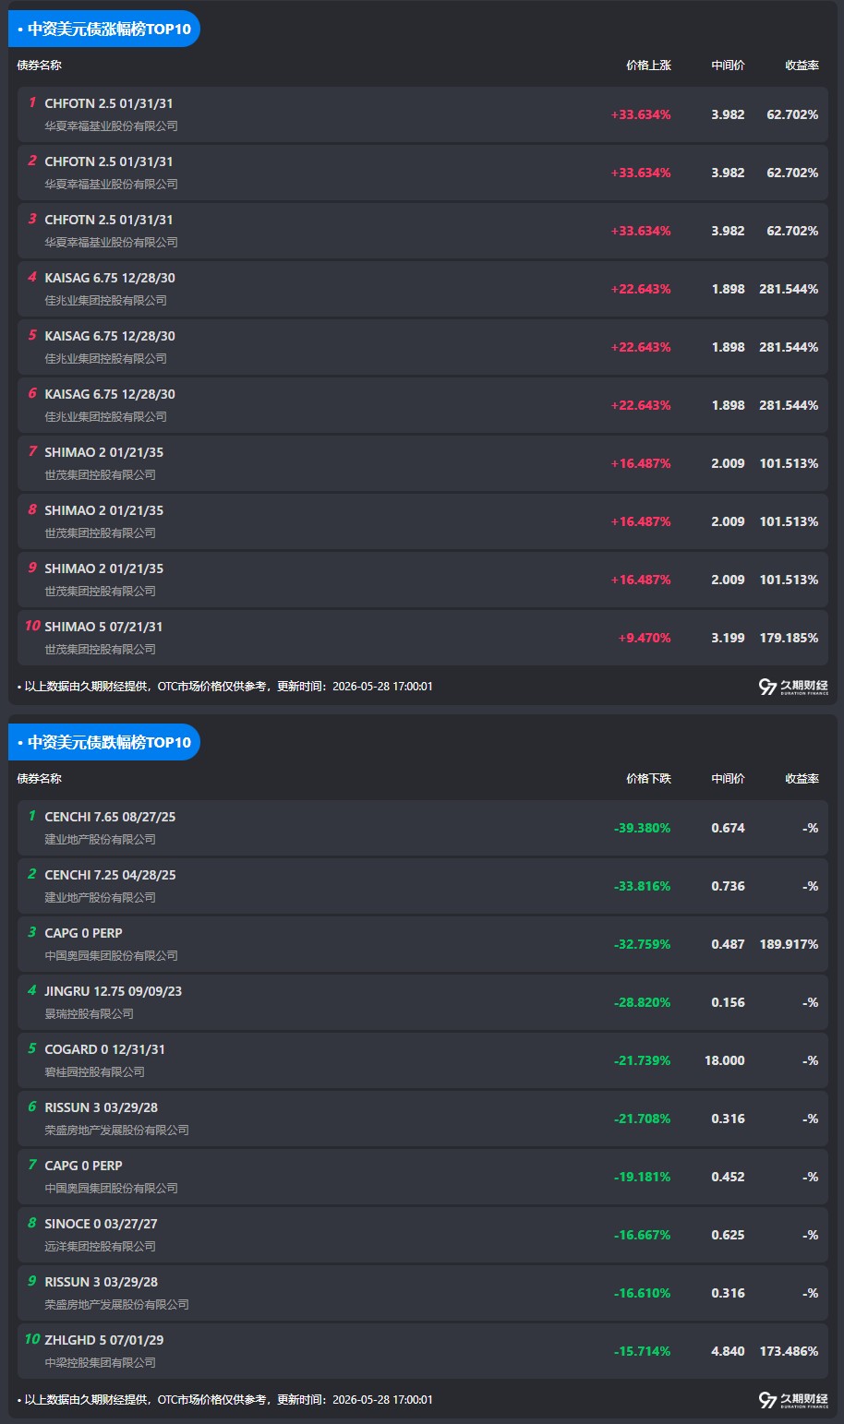The image size is (844, 1424).
Task: Click 碧桂园控股有限公司 issuer name
Action: point(95,1071)
